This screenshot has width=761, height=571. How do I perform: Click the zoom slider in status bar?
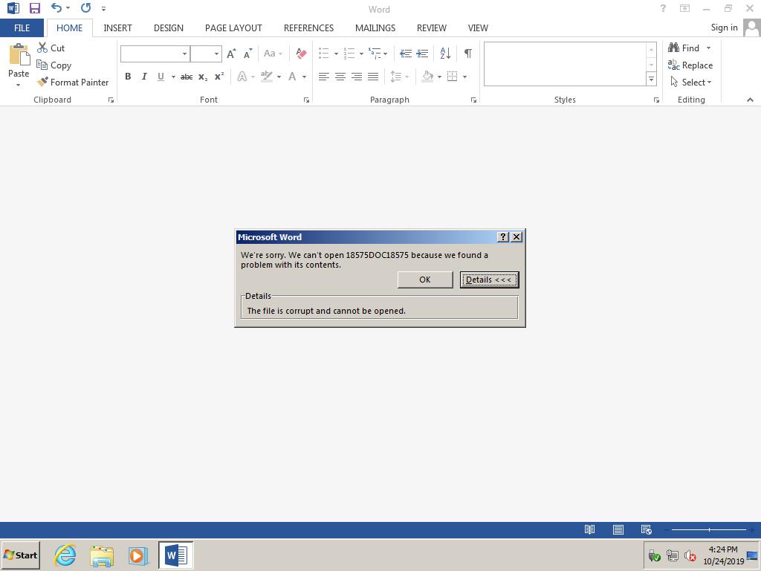709,529
